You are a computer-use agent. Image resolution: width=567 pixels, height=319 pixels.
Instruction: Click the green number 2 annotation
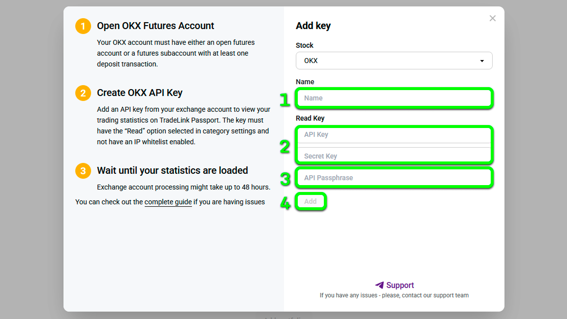285,147
